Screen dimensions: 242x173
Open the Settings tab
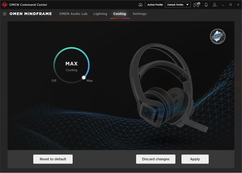[x=139, y=14]
